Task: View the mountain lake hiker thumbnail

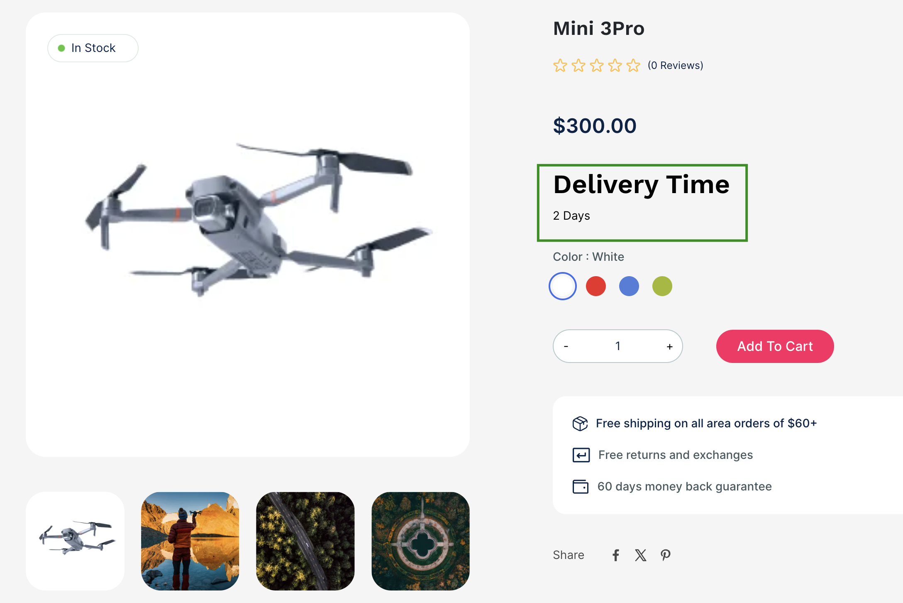Action: [x=190, y=541]
